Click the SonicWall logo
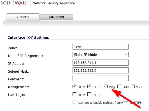149x111 pixels. [14, 3]
